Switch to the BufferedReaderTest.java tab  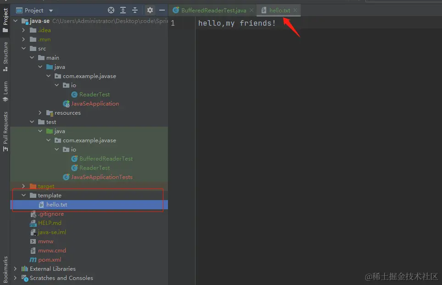click(213, 11)
